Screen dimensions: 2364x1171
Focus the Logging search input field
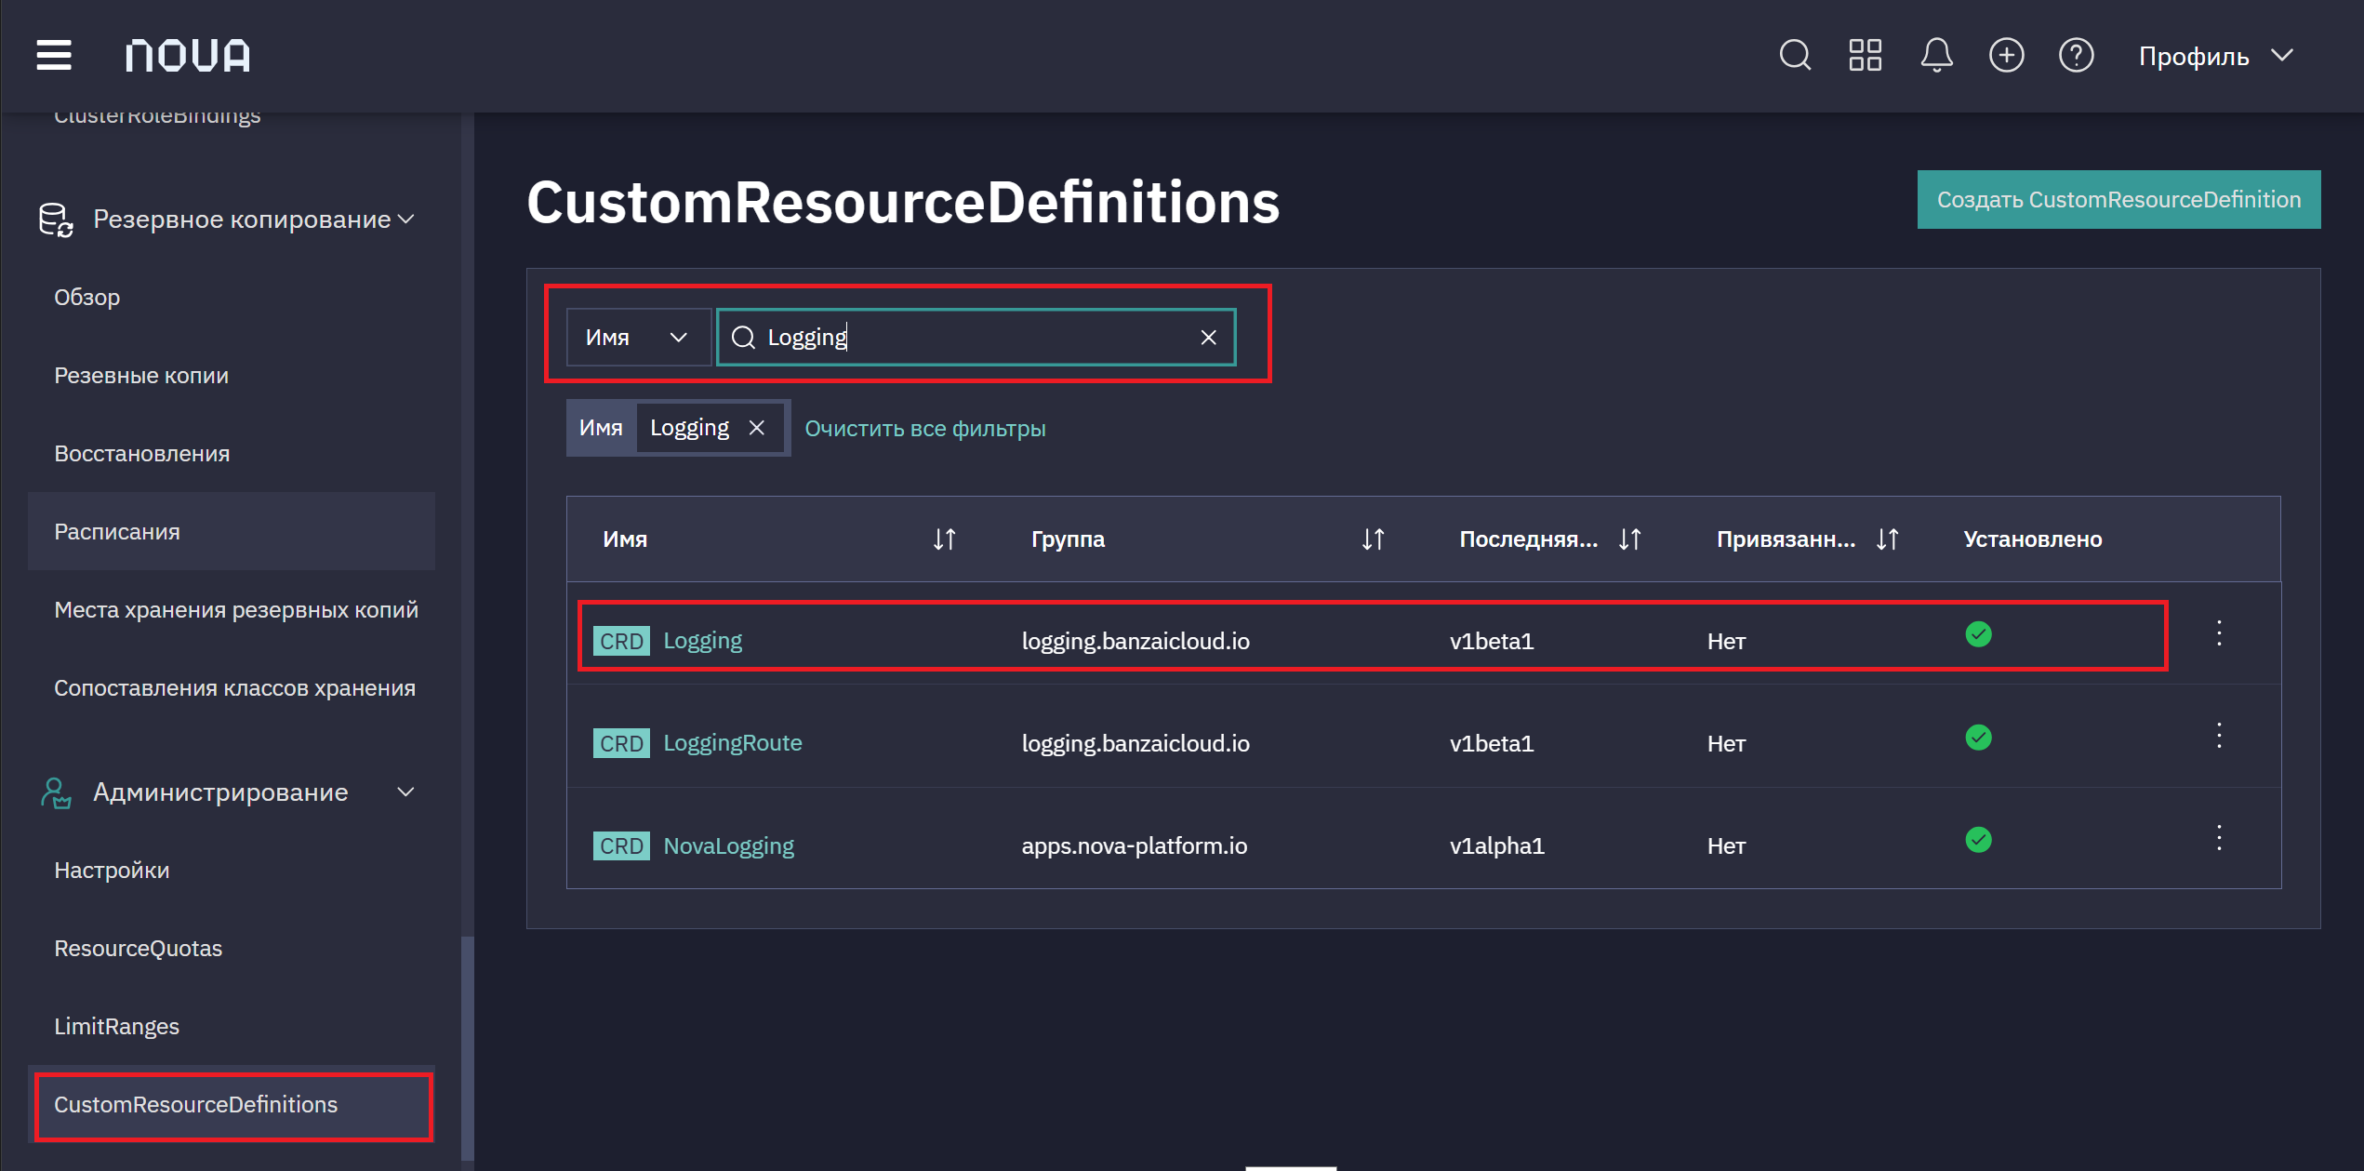(x=976, y=337)
